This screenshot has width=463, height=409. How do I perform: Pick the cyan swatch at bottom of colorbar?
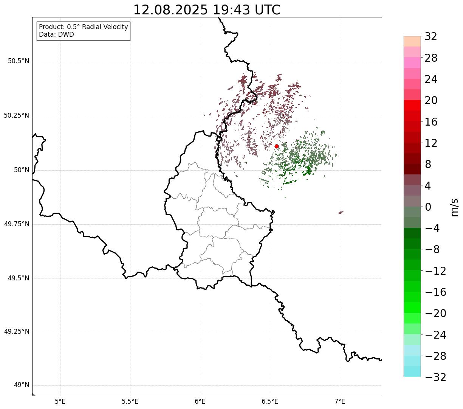(412, 372)
